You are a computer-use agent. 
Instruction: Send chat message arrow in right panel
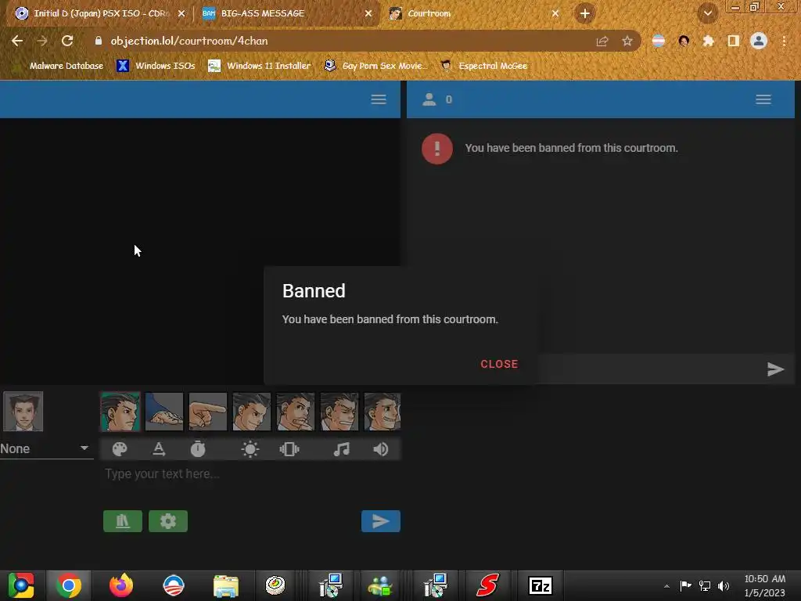click(x=775, y=369)
